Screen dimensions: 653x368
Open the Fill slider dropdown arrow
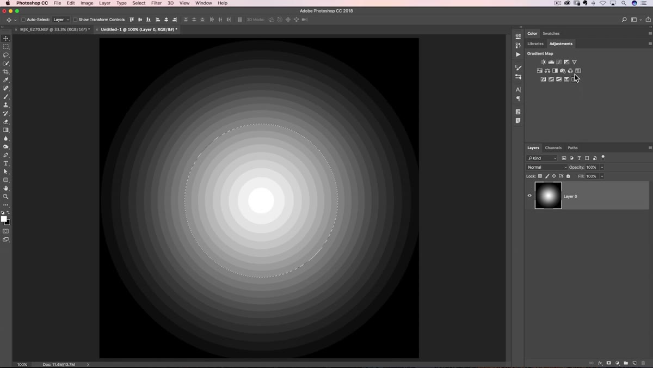click(x=602, y=176)
